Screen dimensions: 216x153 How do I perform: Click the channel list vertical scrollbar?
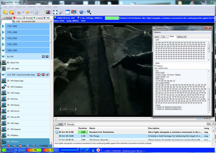(x=51, y=84)
